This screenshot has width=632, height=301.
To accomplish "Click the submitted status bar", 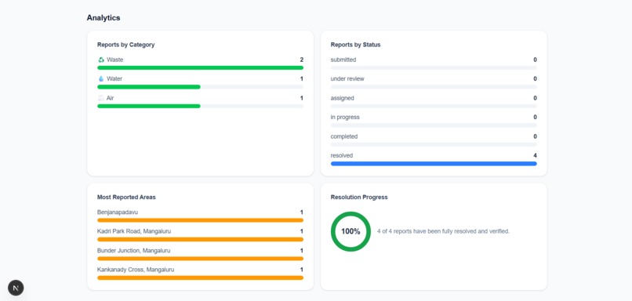I will point(434,67).
